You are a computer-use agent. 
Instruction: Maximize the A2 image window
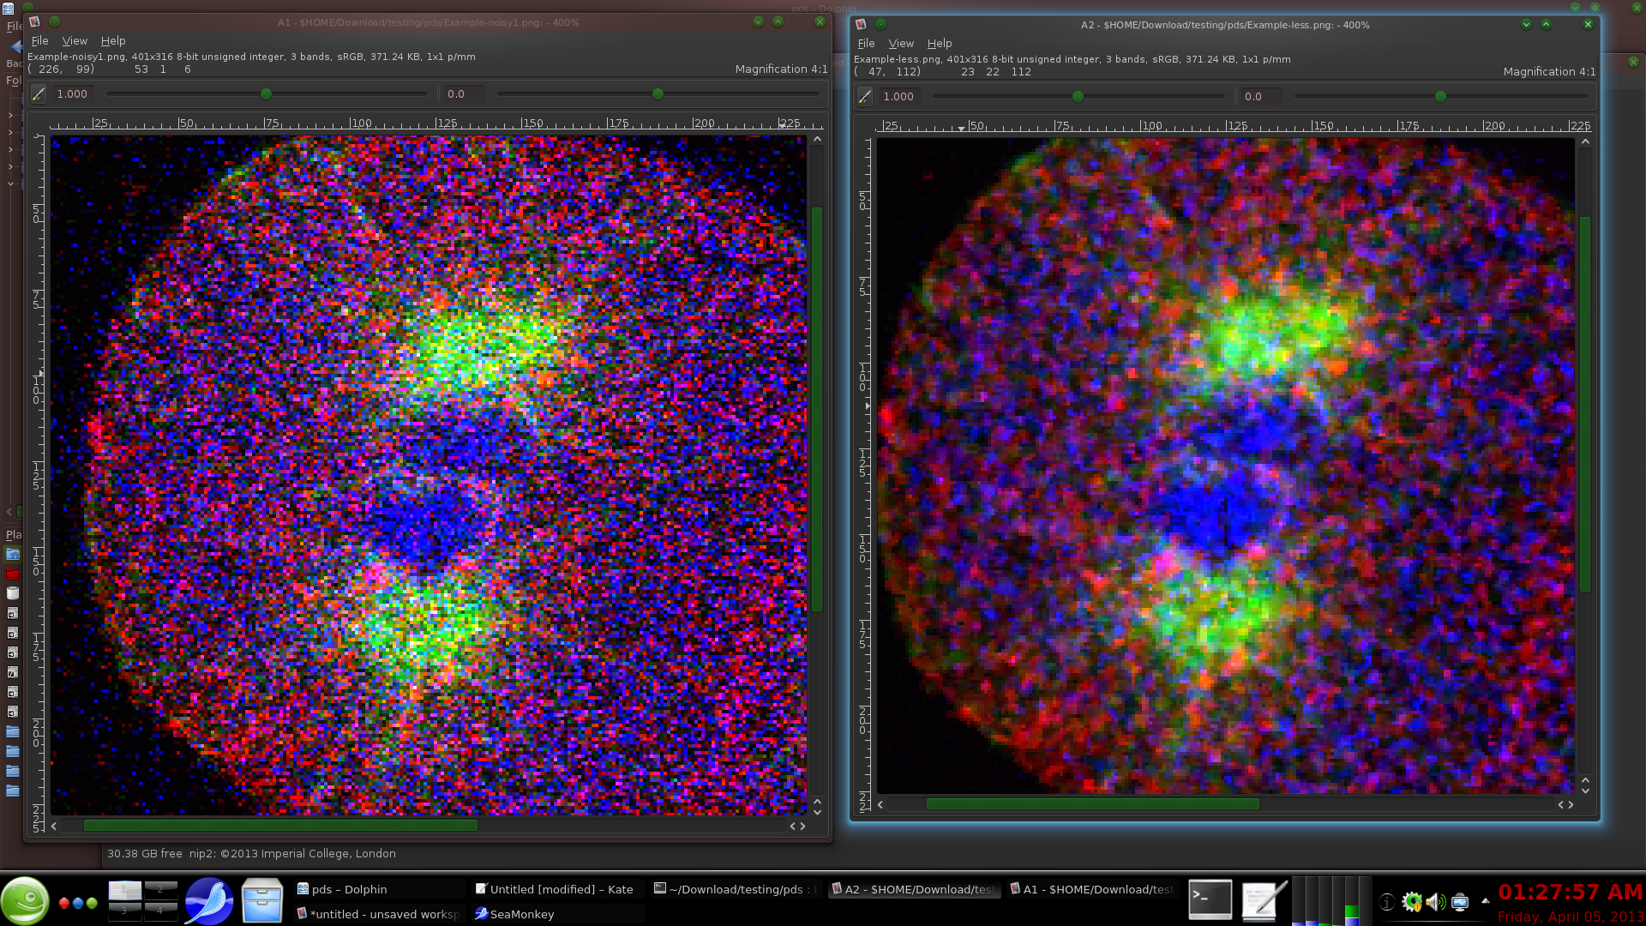click(x=1546, y=24)
